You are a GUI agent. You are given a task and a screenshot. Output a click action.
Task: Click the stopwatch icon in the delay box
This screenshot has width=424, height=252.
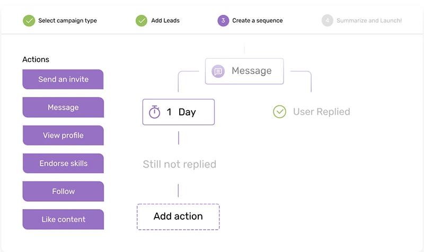click(155, 112)
